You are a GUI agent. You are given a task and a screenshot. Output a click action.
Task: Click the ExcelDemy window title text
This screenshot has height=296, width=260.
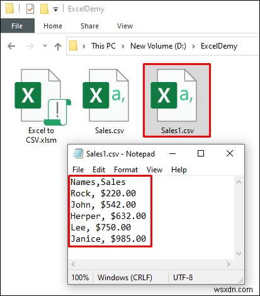click(86, 9)
